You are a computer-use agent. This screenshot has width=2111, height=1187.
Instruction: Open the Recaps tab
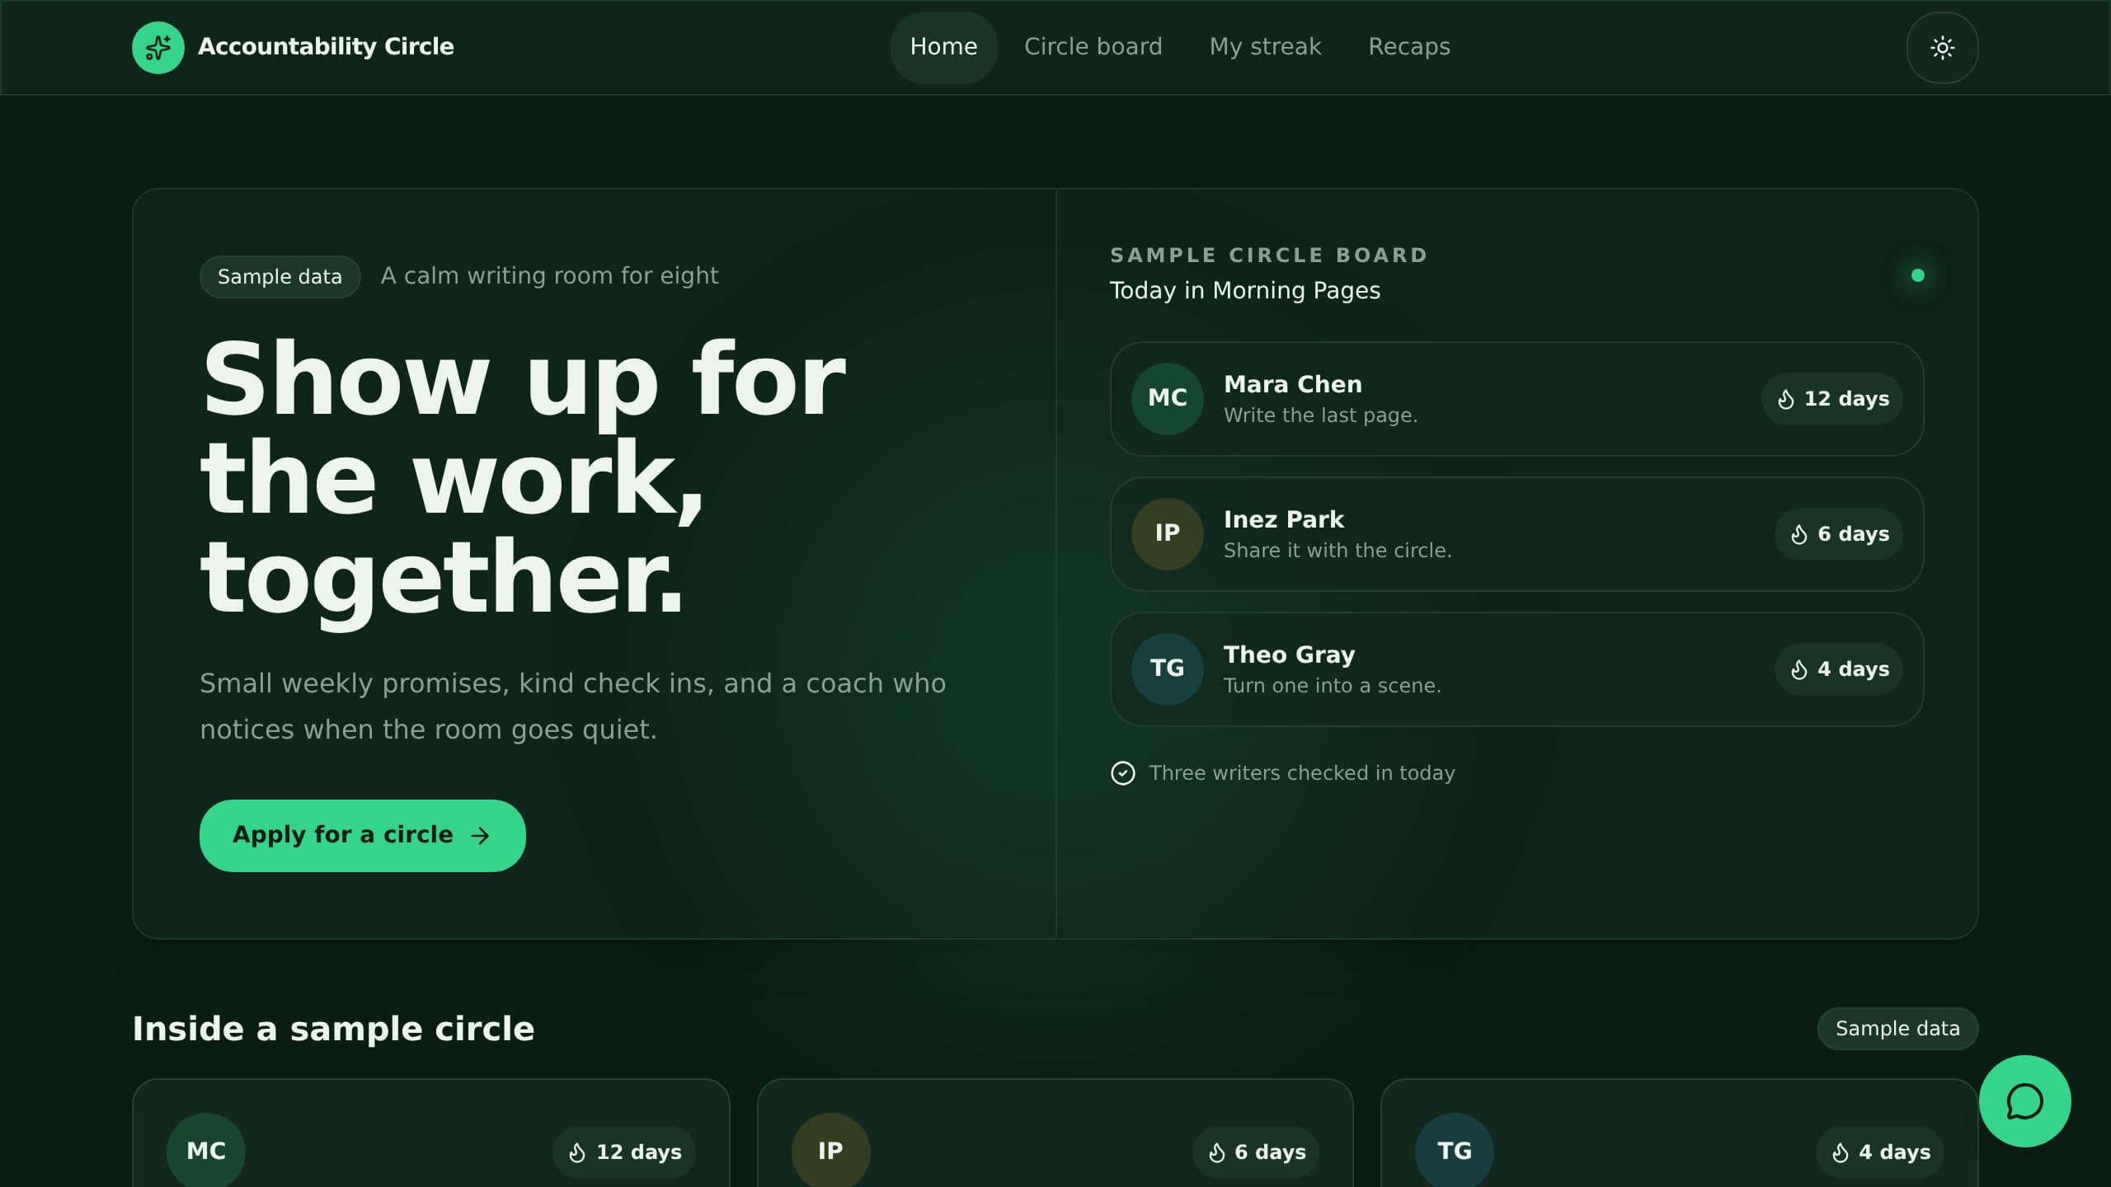pos(1409,48)
